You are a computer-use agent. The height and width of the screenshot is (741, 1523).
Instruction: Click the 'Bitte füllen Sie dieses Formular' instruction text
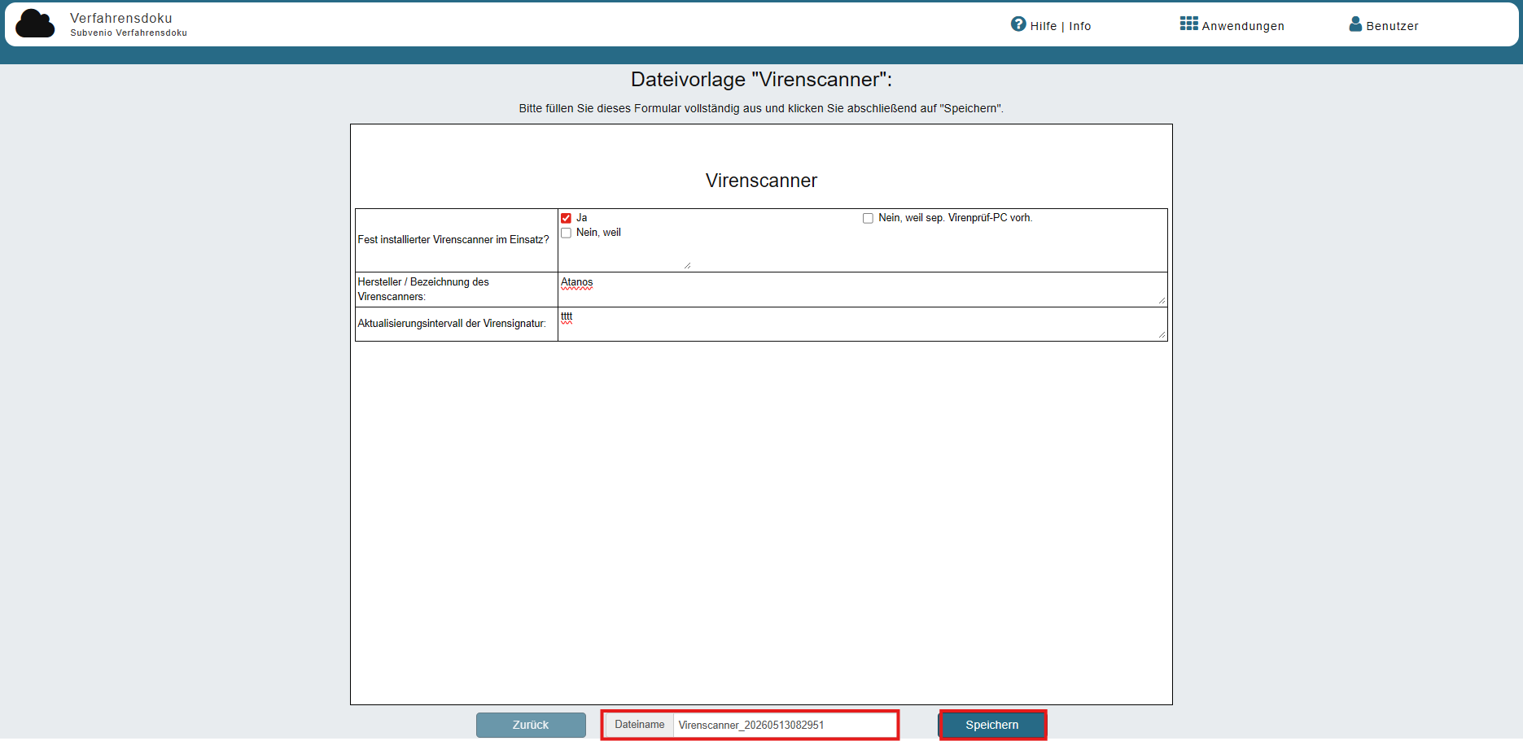click(761, 108)
